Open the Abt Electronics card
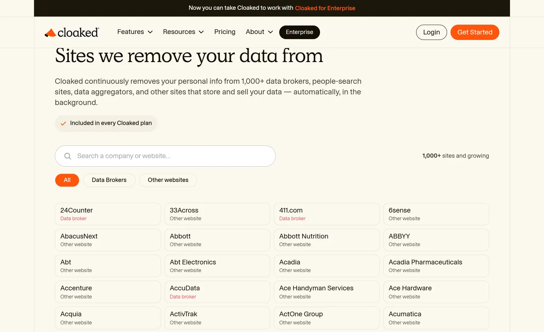 pos(217,266)
